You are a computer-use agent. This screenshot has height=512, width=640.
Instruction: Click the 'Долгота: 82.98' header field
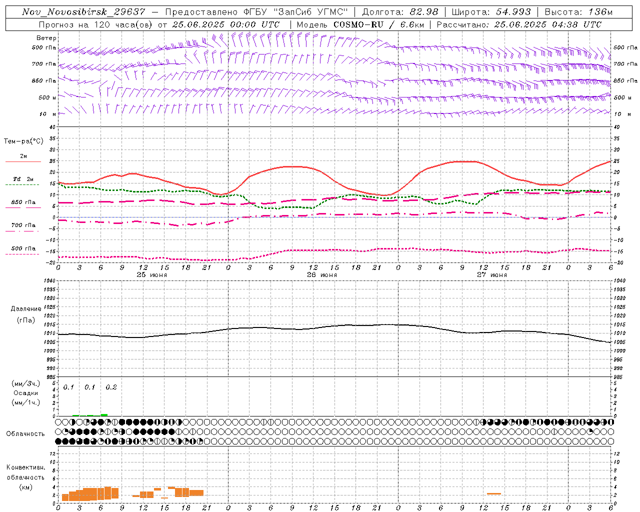(400, 12)
